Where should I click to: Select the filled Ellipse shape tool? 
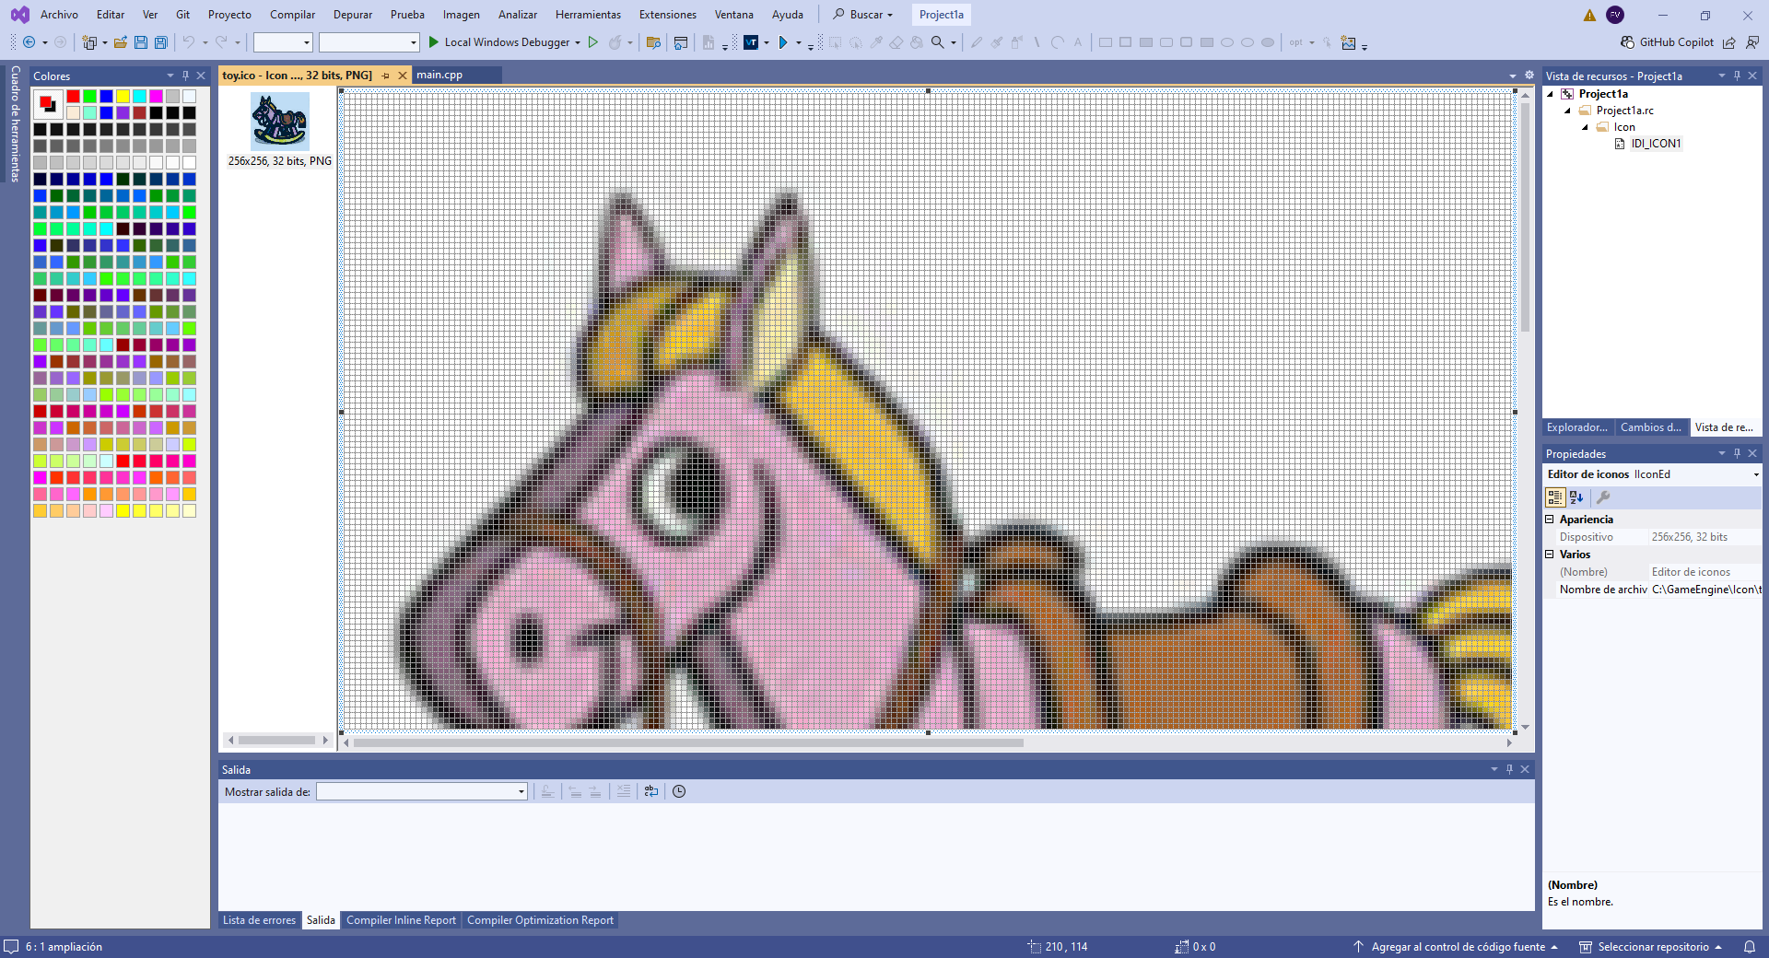click(1268, 42)
